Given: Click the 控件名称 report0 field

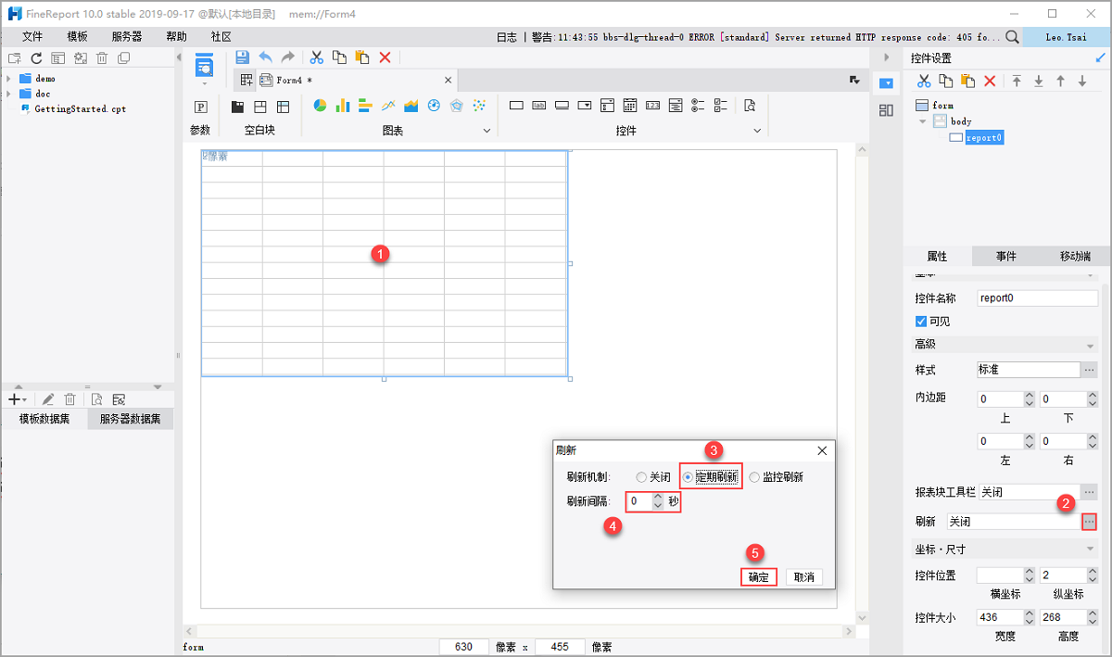Looking at the screenshot, I should point(1037,298).
